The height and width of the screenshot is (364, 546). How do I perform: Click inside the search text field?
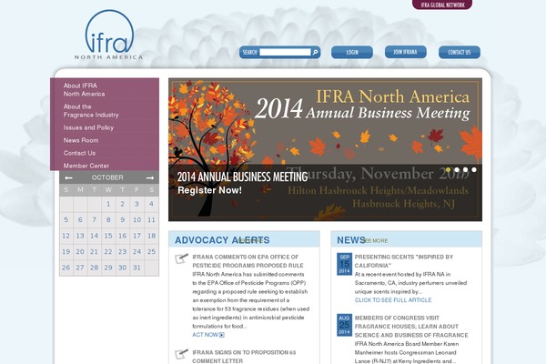coord(285,52)
